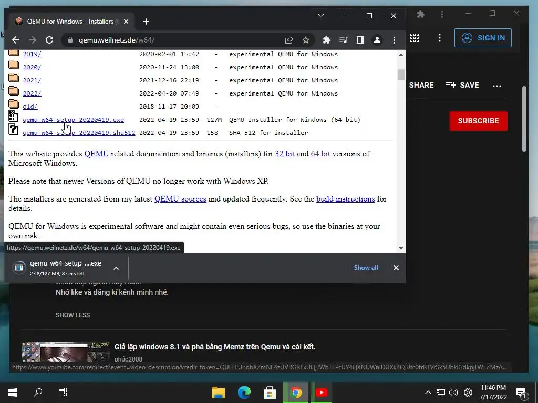Launch Microsoft Edge from the taskbar
The height and width of the screenshot is (403, 538).
tap(244, 393)
